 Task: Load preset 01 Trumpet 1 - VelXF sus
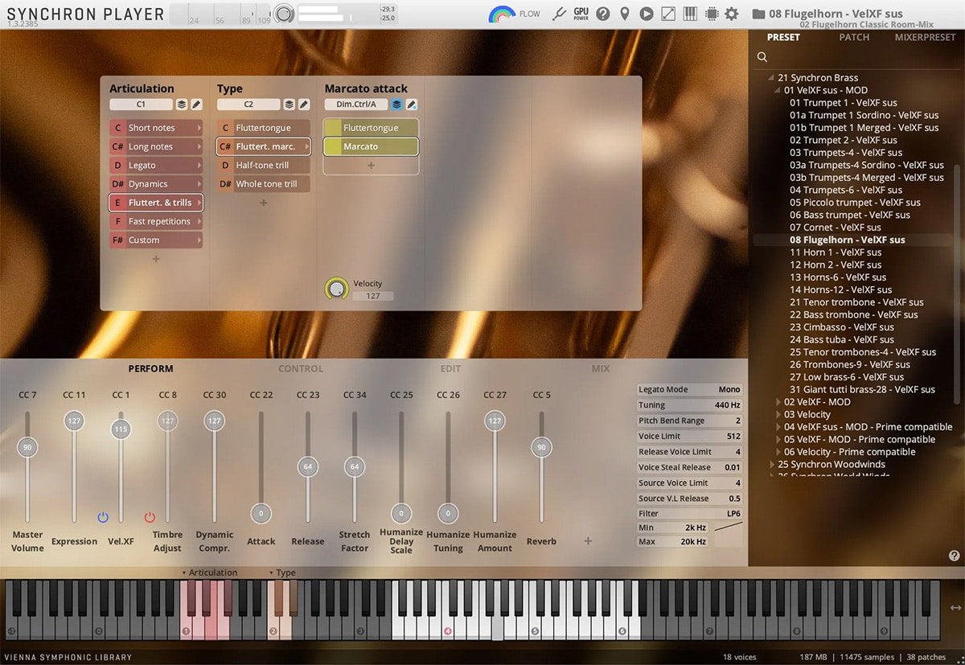[844, 103]
